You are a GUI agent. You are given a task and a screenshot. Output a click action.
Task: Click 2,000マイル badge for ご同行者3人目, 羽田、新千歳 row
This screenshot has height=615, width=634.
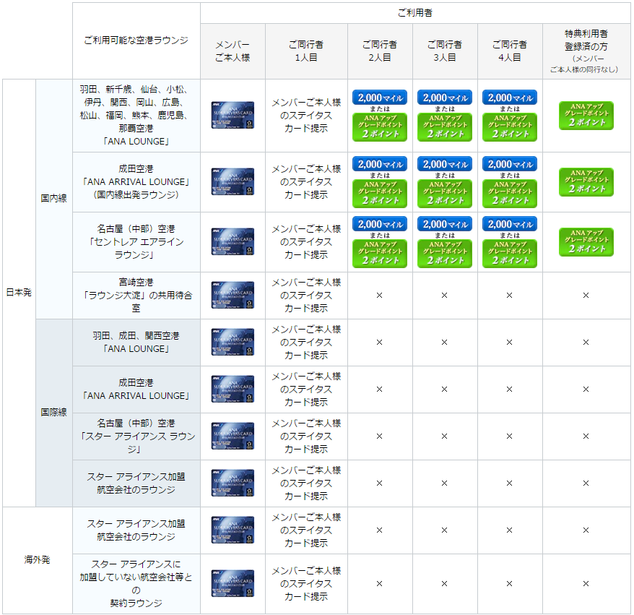(x=445, y=98)
